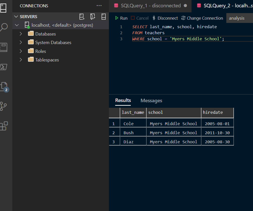253x211 pixels.
Task: Click the New Connection icon in the Servers header
Action: tap(82, 17)
